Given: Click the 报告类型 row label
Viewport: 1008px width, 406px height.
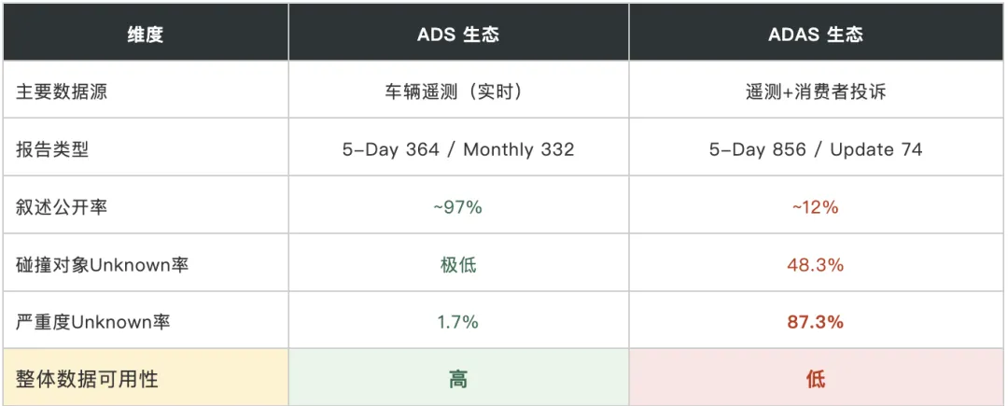Looking at the screenshot, I should point(52,149).
